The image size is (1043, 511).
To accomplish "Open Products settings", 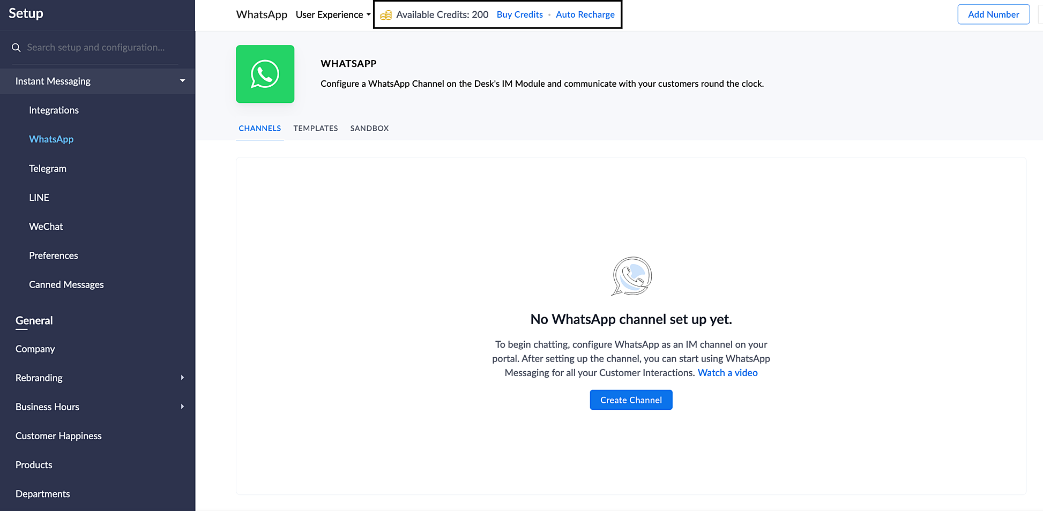I will [x=34, y=465].
